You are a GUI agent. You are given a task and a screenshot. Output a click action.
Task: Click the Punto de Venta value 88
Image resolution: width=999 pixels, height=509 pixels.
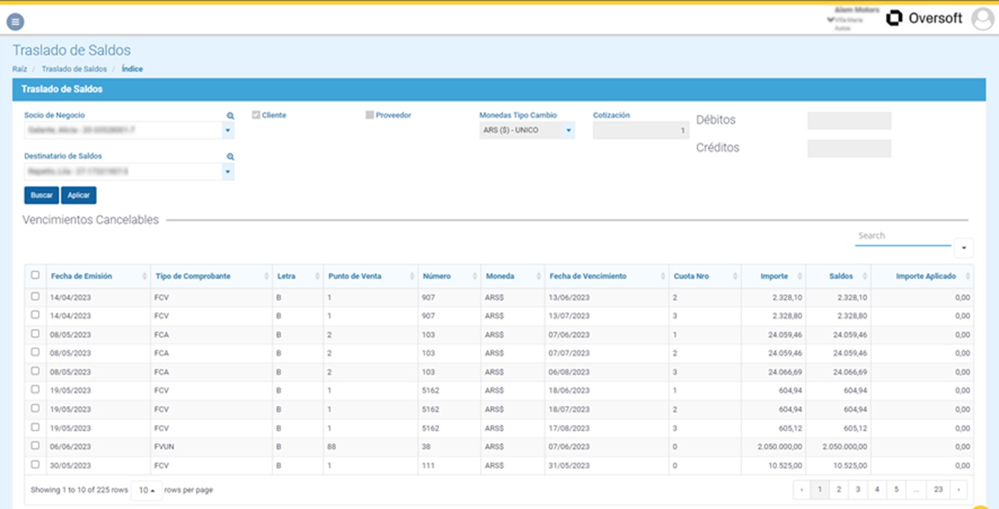332,447
